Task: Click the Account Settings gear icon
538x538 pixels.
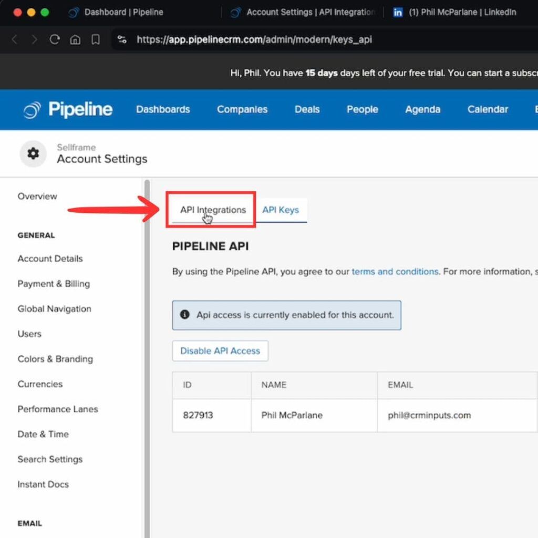Action: [33, 153]
